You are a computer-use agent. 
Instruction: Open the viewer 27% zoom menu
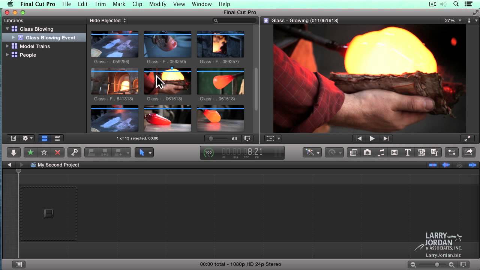click(x=453, y=21)
